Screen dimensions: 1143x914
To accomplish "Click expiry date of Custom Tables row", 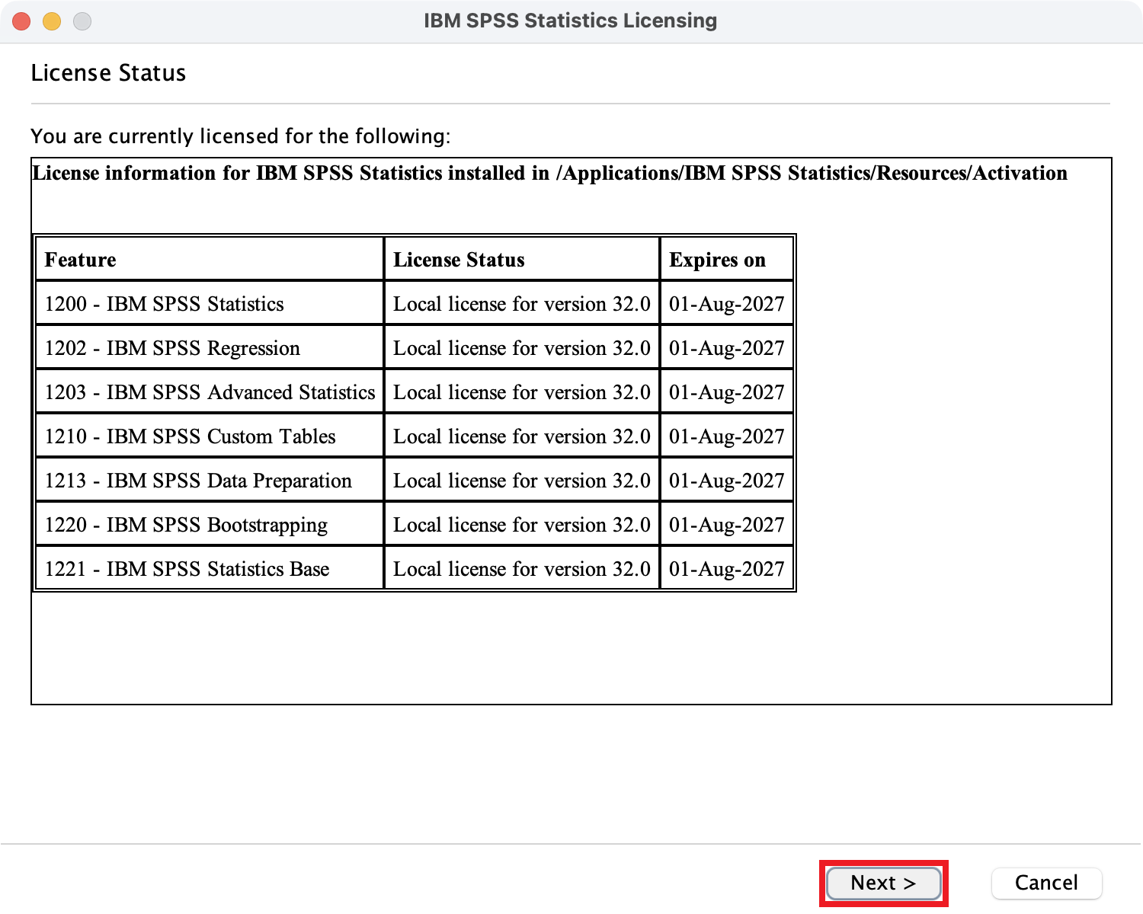I will click(727, 436).
